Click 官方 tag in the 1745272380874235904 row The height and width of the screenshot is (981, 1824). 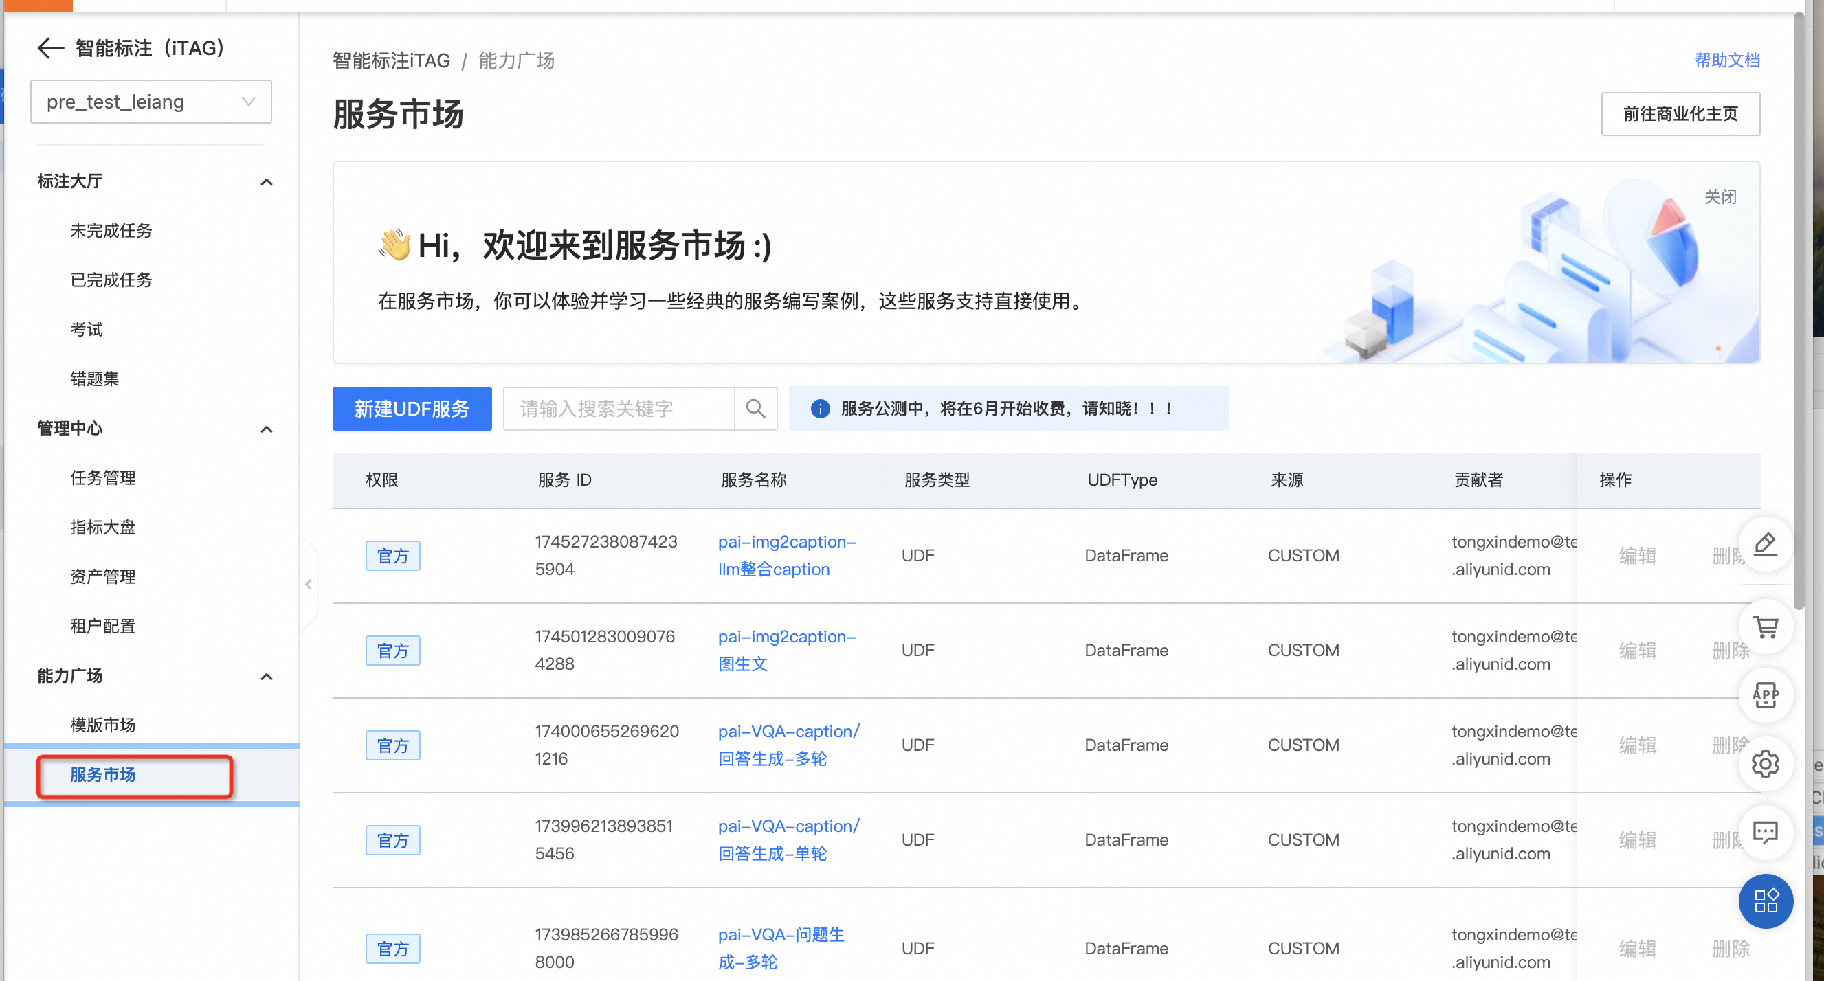[x=393, y=556]
